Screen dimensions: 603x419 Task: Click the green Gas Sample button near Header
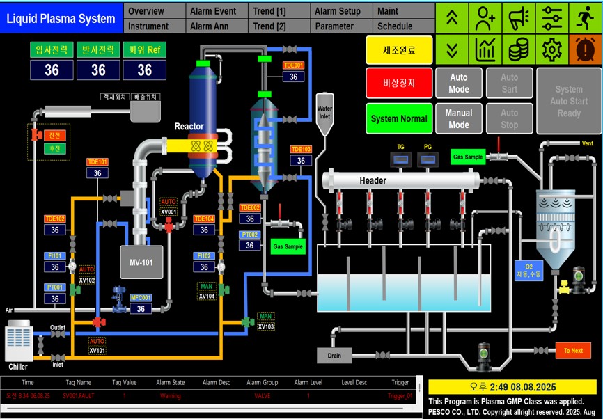[x=468, y=157]
